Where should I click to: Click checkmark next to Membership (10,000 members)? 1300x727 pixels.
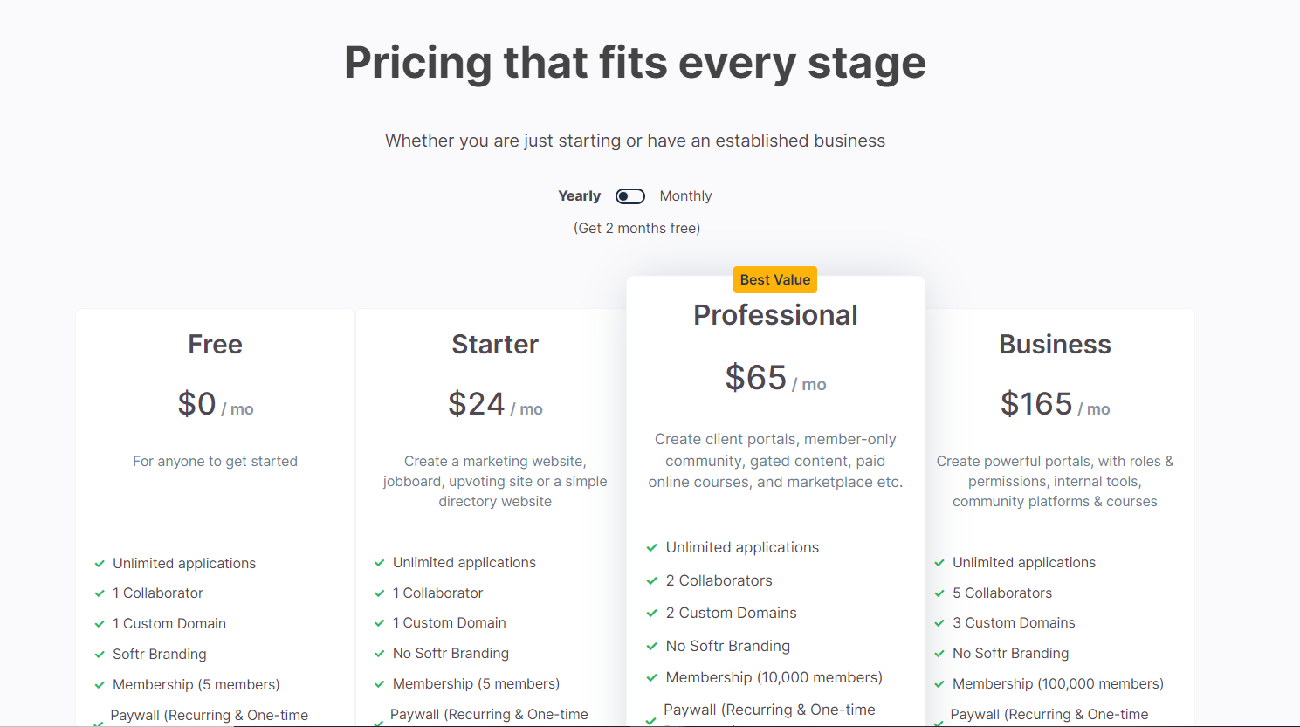point(651,678)
